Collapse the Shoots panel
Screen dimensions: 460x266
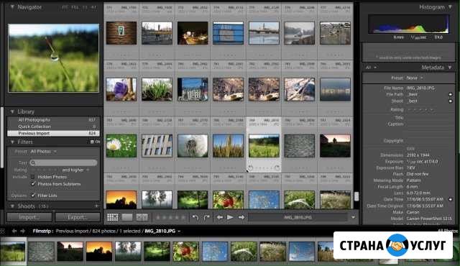(12, 206)
